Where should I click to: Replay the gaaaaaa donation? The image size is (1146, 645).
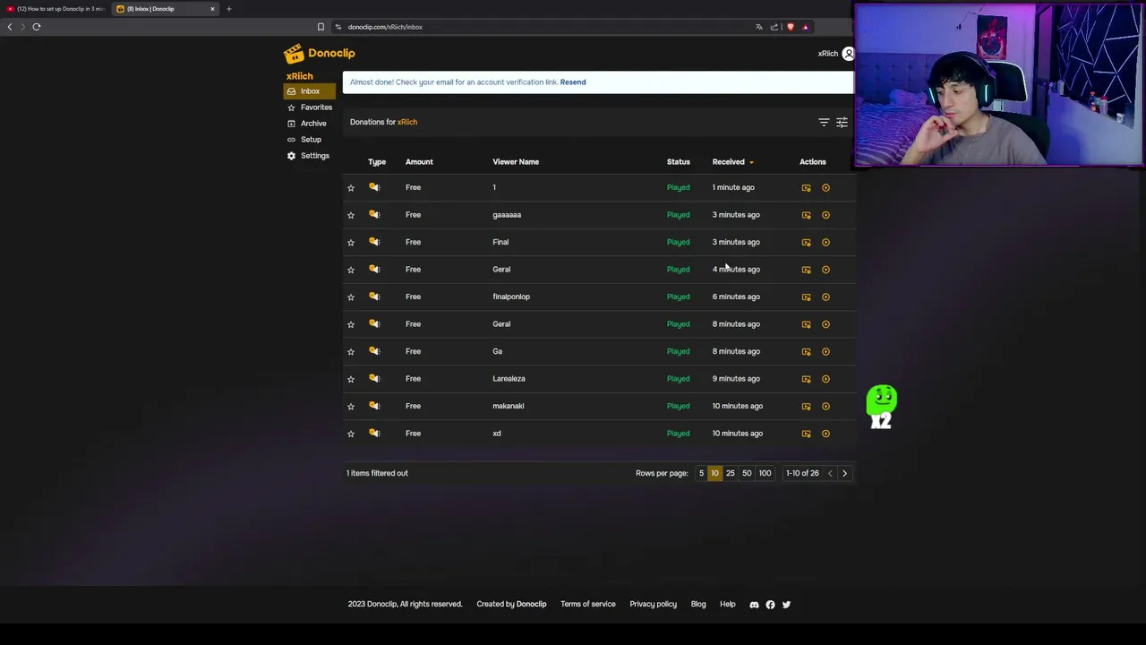[x=825, y=215]
